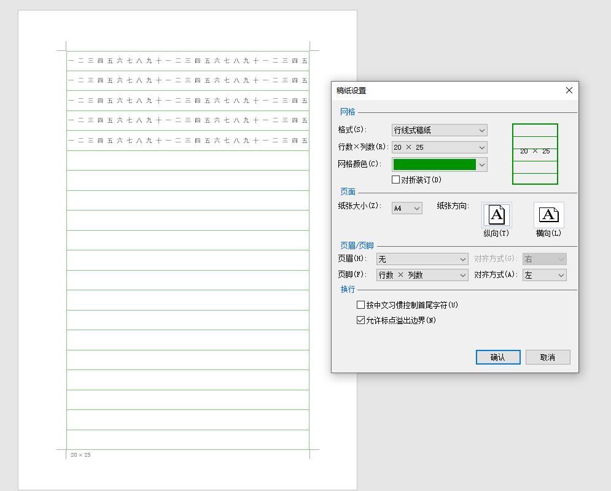Click the 确认 button to apply settings

(497, 357)
